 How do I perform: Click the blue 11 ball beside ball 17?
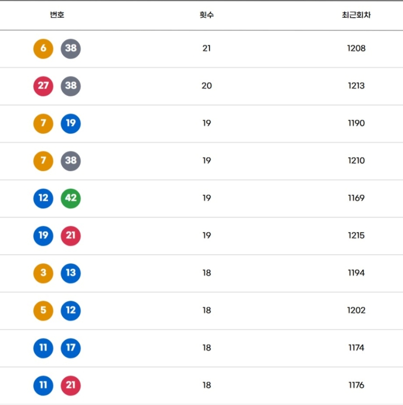pos(43,348)
